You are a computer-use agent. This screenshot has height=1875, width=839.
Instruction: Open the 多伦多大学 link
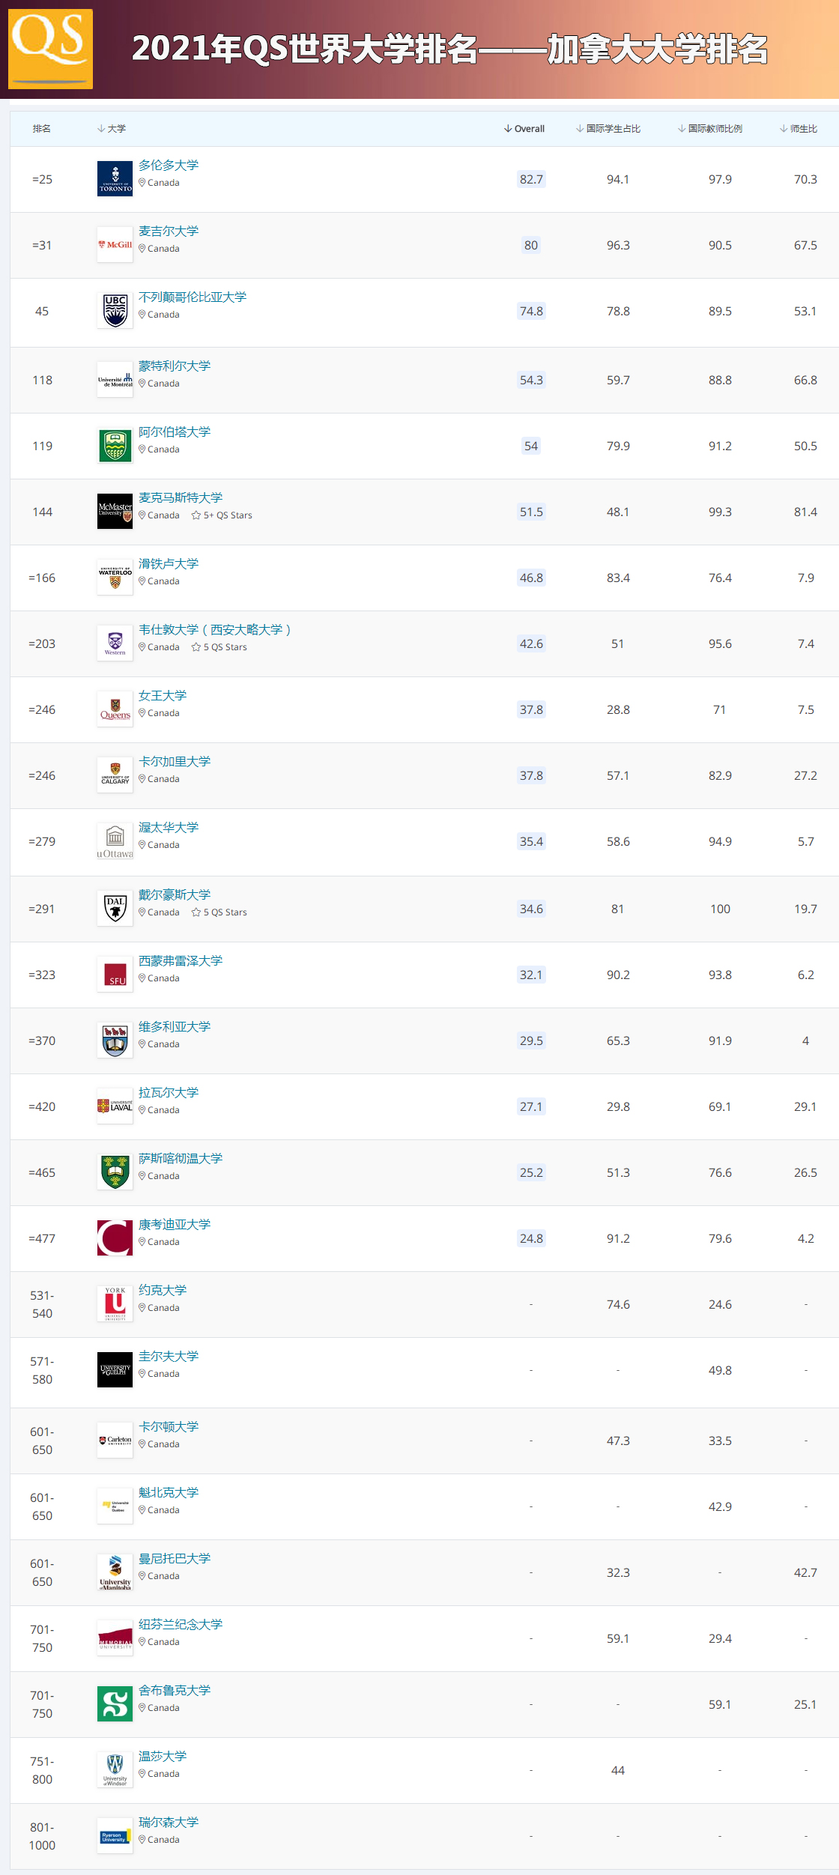169,166
